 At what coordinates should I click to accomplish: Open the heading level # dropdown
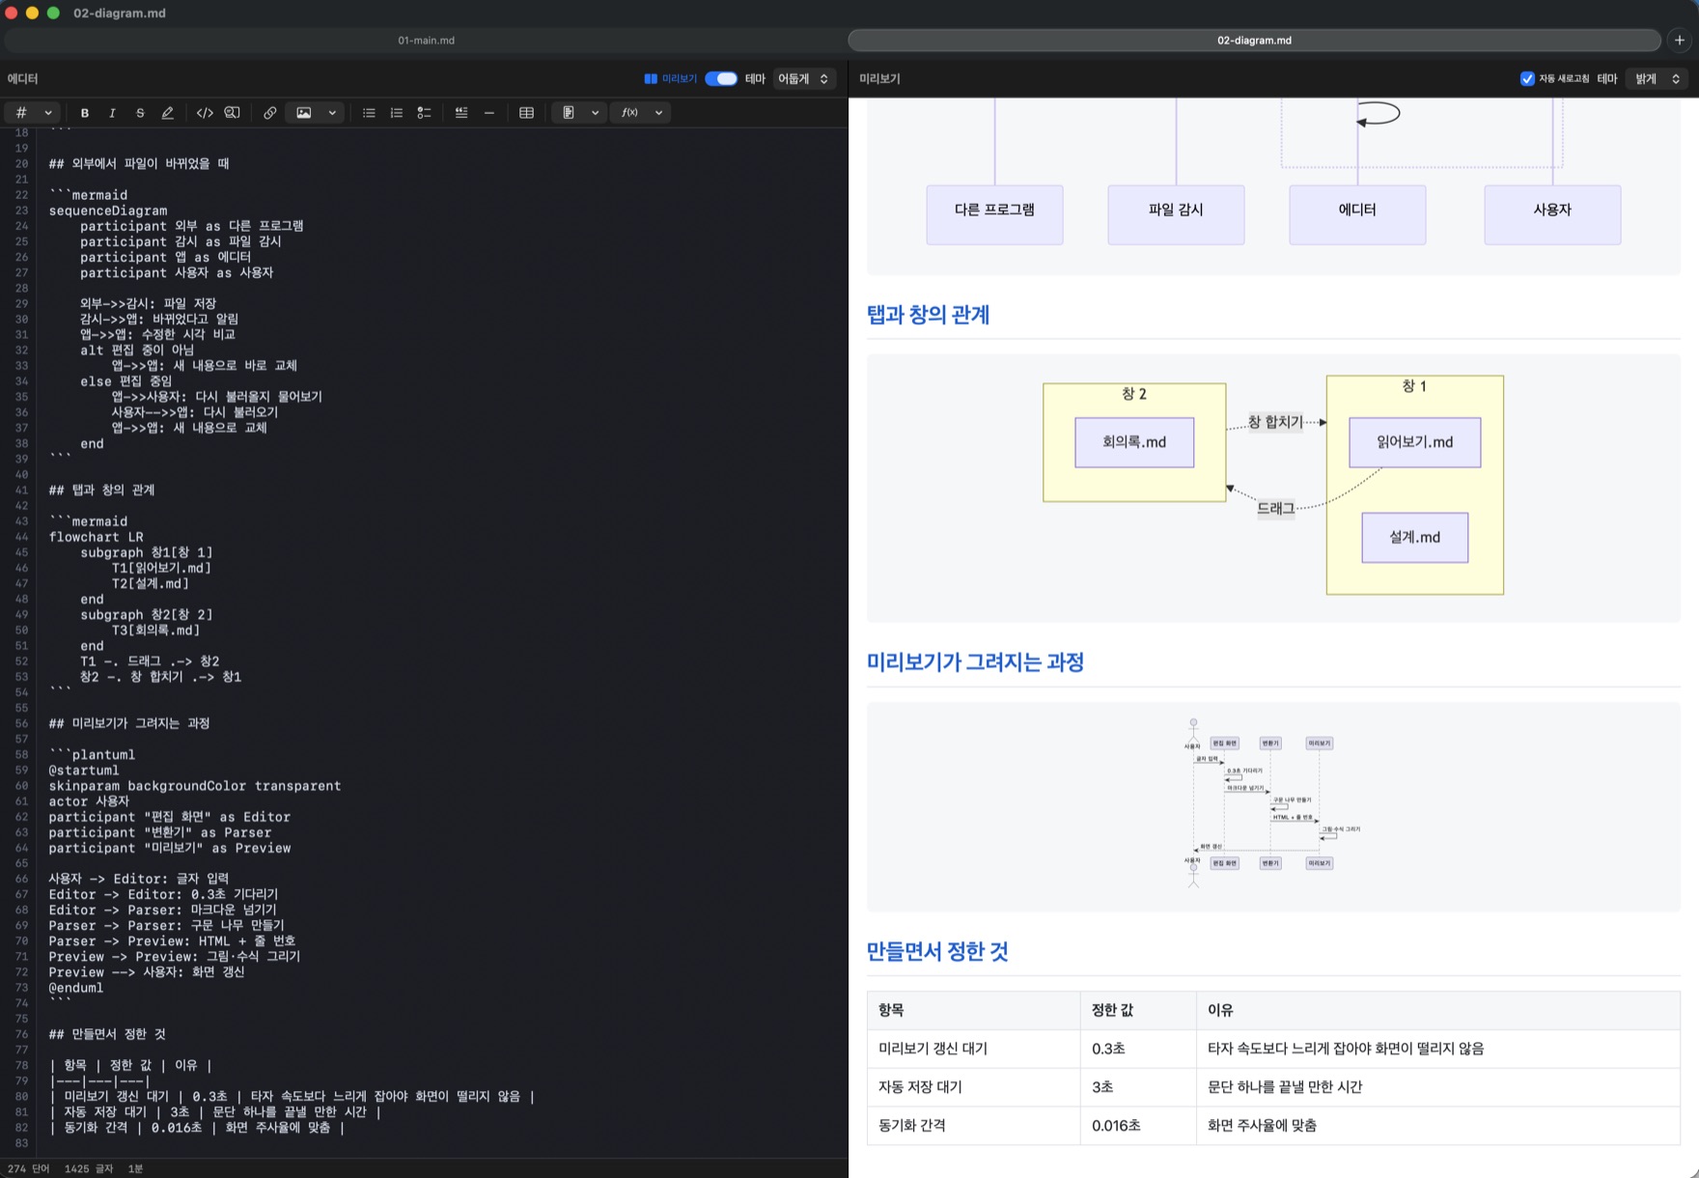click(x=32, y=113)
